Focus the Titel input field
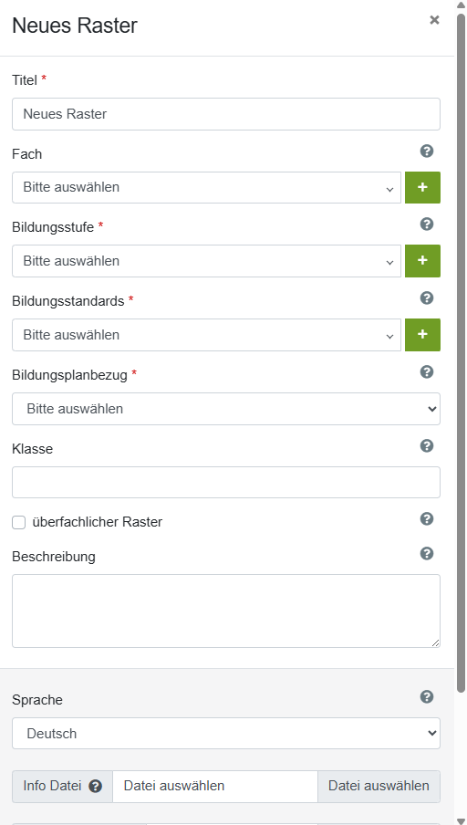Viewport: 467px width, 825px height. tap(226, 114)
